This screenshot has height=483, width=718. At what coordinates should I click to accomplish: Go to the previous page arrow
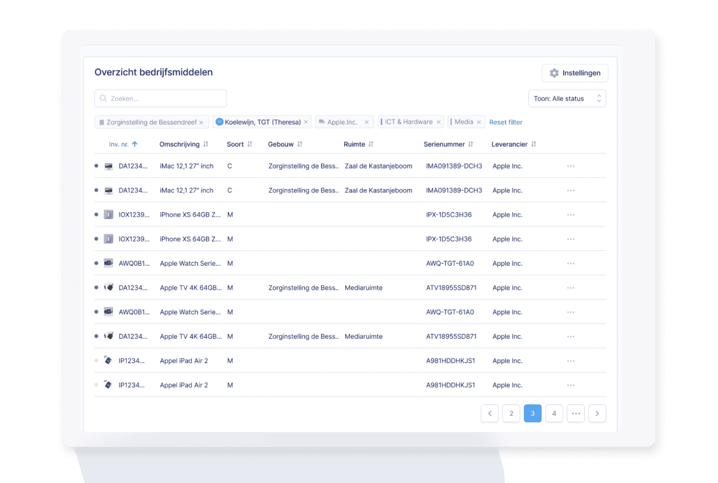490,414
